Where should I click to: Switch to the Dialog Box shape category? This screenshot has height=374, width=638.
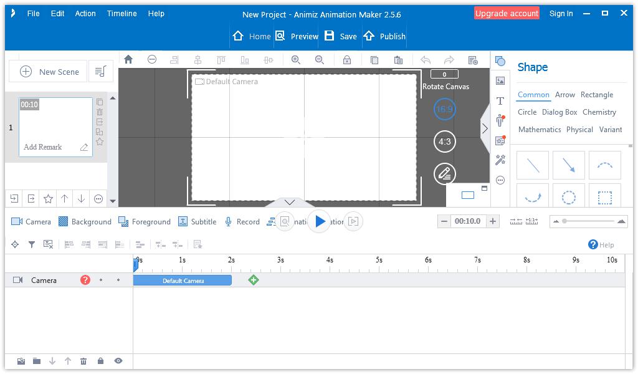point(559,112)
